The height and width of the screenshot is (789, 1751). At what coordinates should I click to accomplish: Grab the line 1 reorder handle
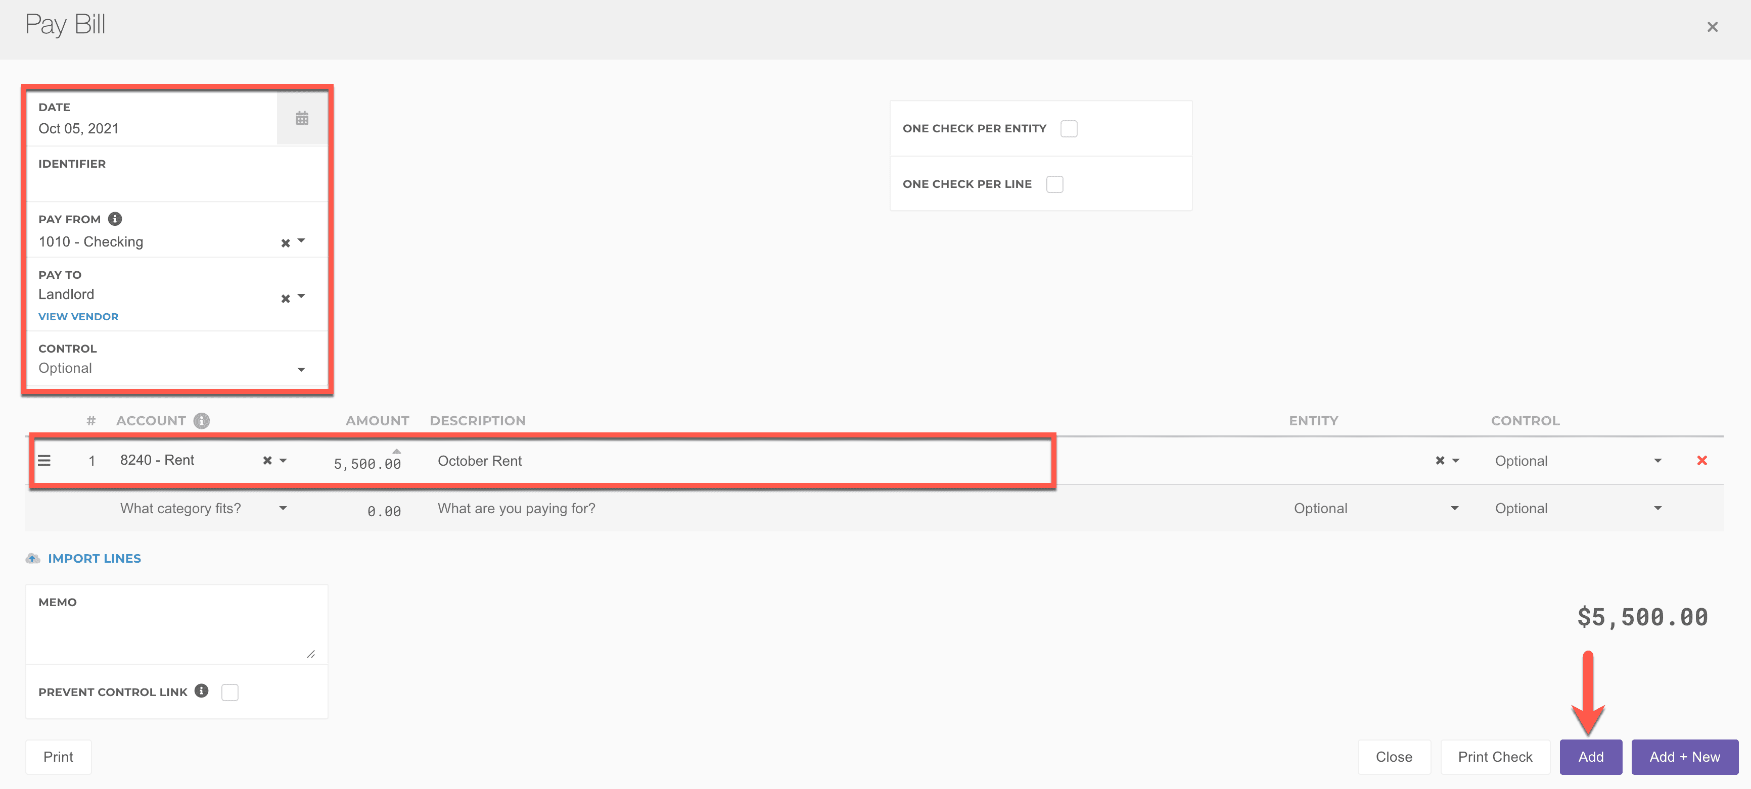coord(44,460)
